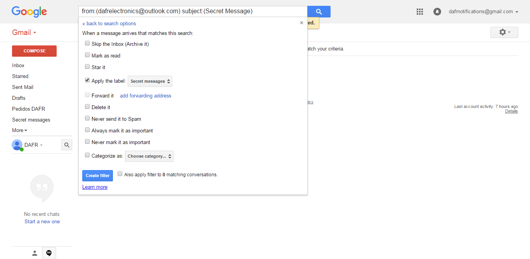Open the Google apps grid
This screenshot has width=530, height=259.
point(419,12)
